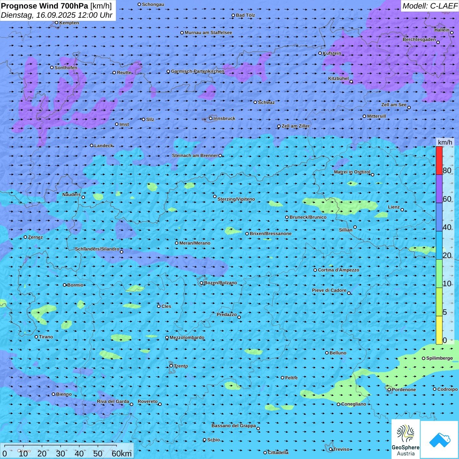
Task: Click the Bruneck/Brunico location dot
Action: [287, 217]
